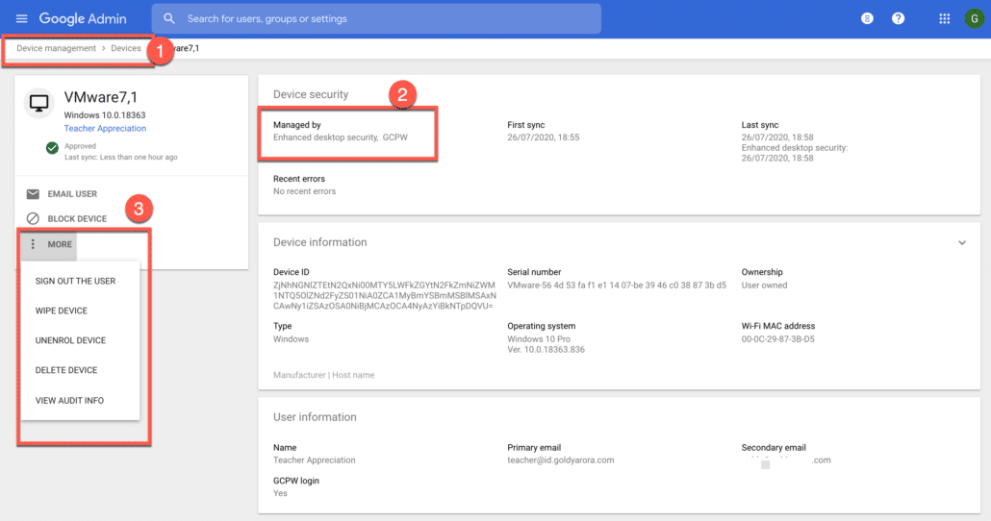
Task: Click Last sync: Less than one hour ago
Action: (120, 158)
